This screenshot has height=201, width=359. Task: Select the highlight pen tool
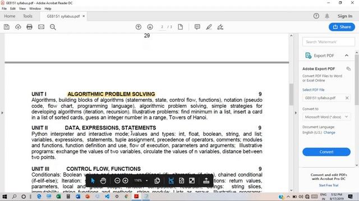tap(209, 27)
